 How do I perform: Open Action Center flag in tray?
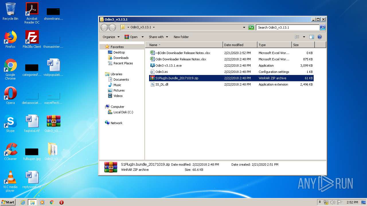coord(340,202)
